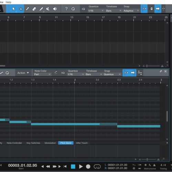The height and width of the screenshot is (172, 172).
Task: Click the editor zoom-to-fit lines icon
Action: (x=140, y=73)
